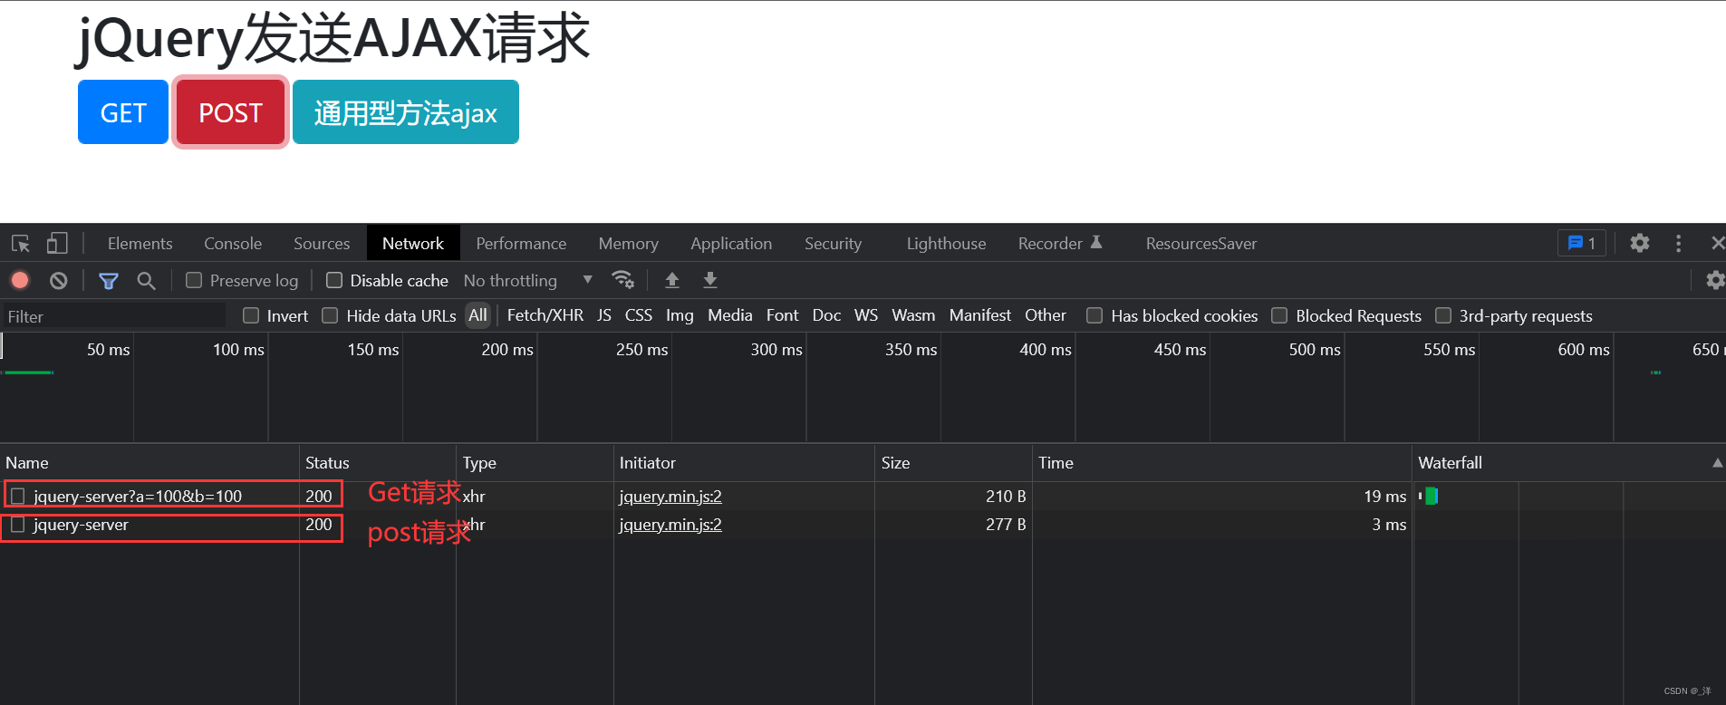Screen dimensions: 1726x705
Task: Select checkbox of the jquery-server POST row
Action: pyautogui.click(x=17, y=525)
